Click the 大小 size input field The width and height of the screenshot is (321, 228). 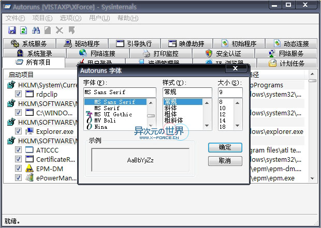click(x=230, y=92)
